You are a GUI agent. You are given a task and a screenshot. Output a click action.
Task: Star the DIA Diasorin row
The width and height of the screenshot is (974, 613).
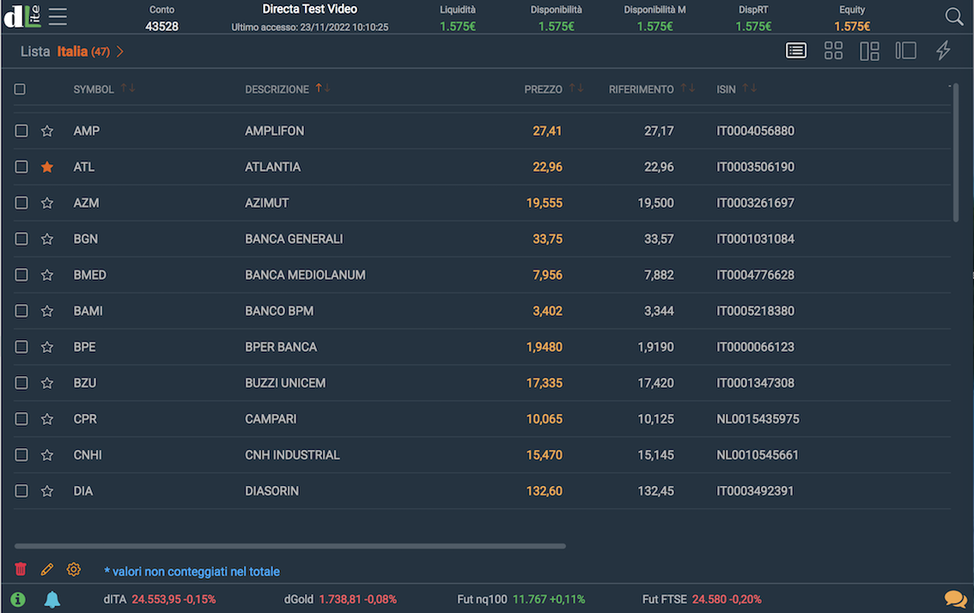(x=47, y=491)
